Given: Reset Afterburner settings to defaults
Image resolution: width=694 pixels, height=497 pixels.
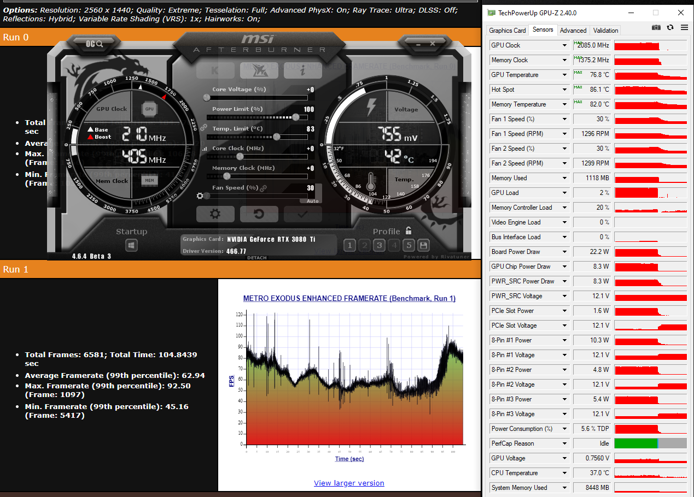Looking at the screenshot, I should (259, 214).
